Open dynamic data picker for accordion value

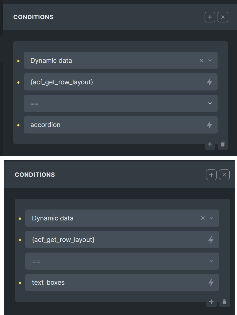(210, 125)
